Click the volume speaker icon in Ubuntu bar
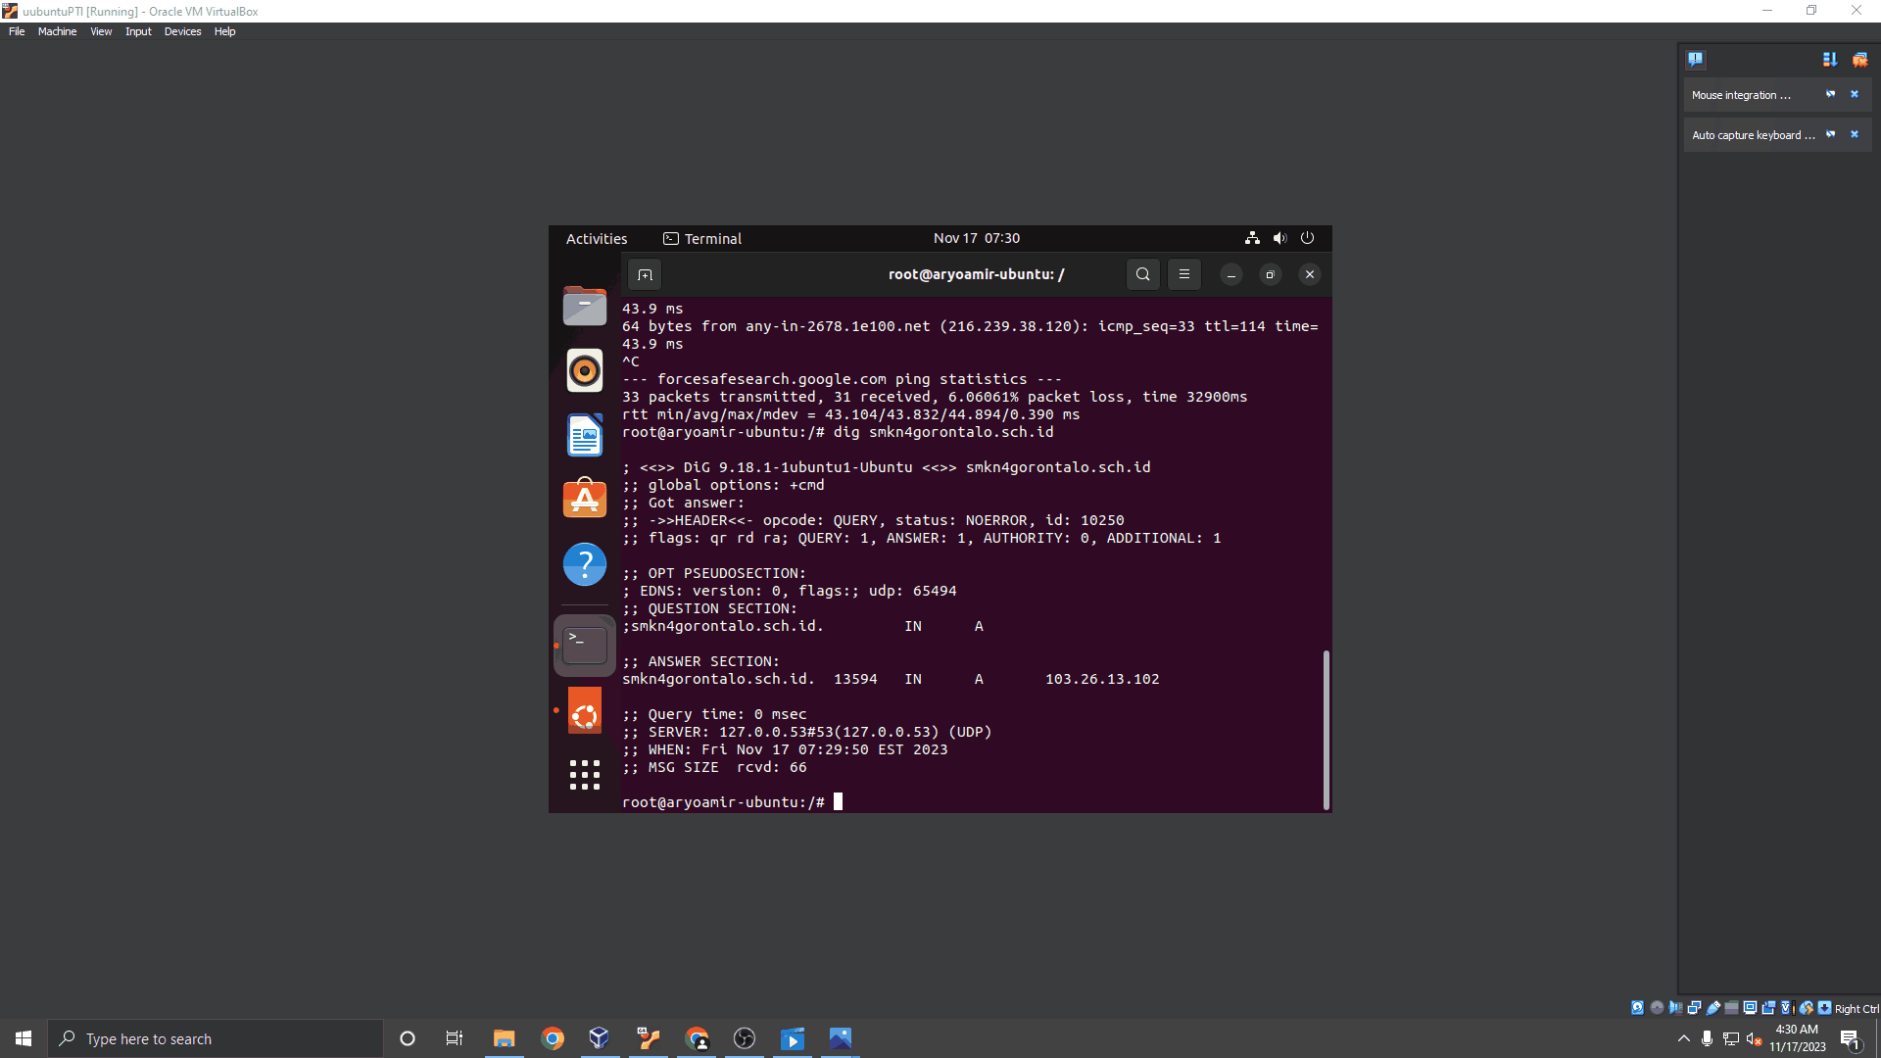Viewport: 1881px width, 1058px height. click(1279, 238)
